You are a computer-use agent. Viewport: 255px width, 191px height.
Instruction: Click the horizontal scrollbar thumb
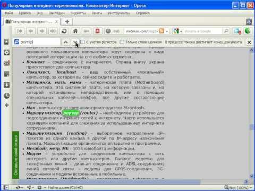point(109,181)
